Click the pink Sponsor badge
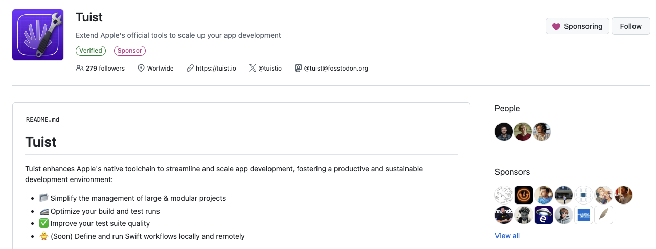 pyautogui.click(x=130, y=51)
